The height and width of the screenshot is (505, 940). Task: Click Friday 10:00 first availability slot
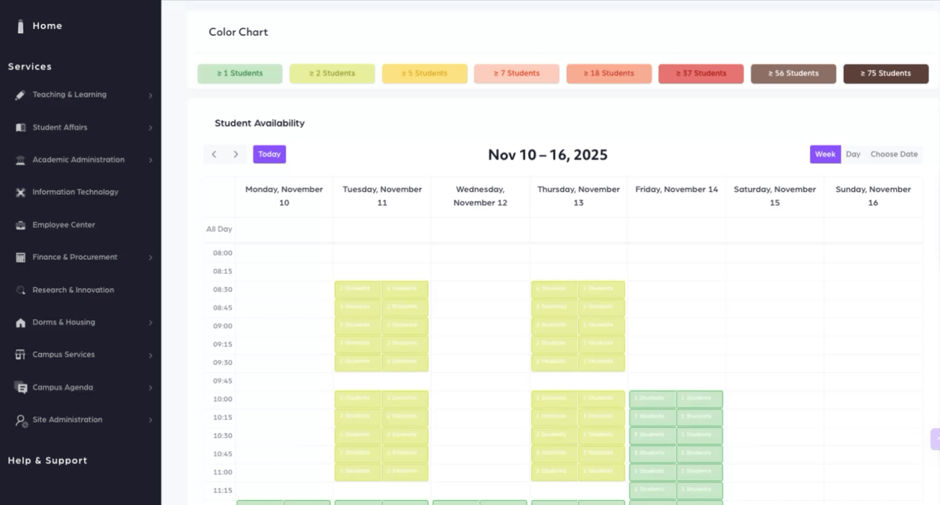tap(652, 399)
